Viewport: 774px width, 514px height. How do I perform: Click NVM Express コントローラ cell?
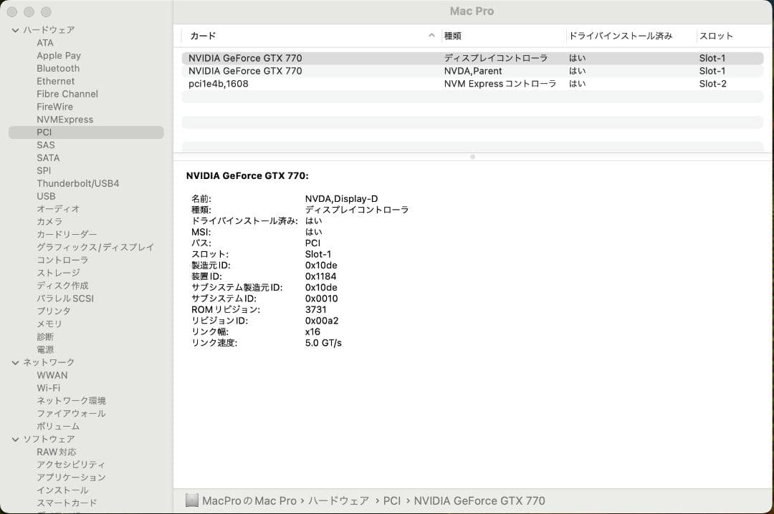point(500,84)
